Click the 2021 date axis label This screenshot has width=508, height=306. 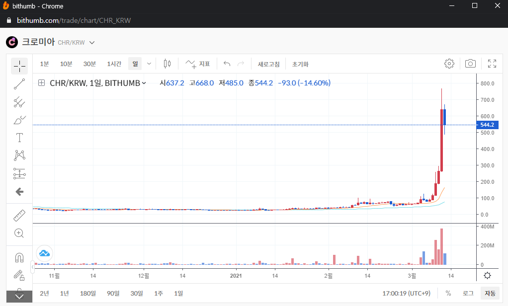point(236,276)
